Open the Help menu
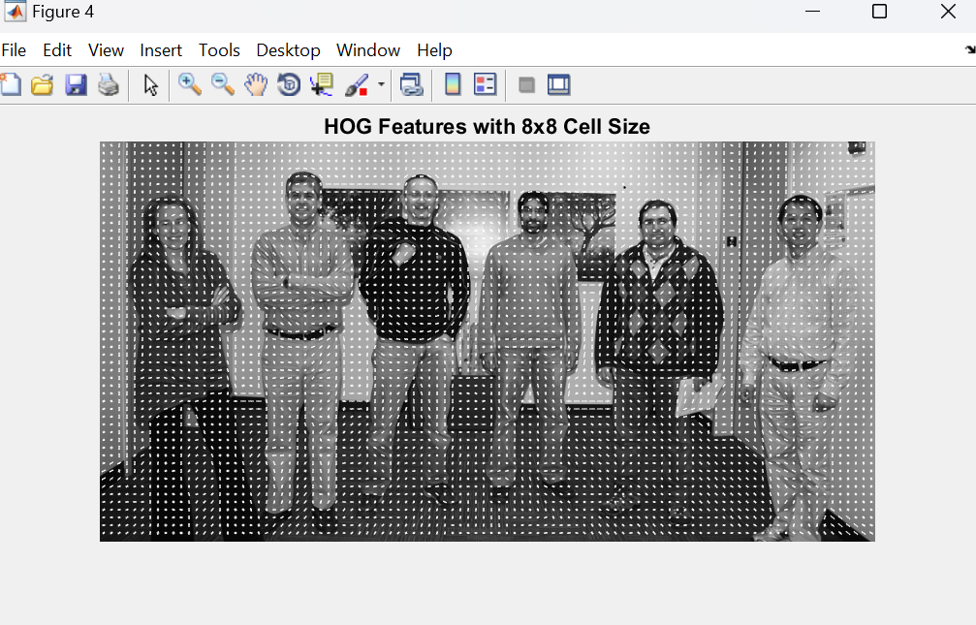The width and height of the screenshot is (976, 625). [x=434, y=50]
